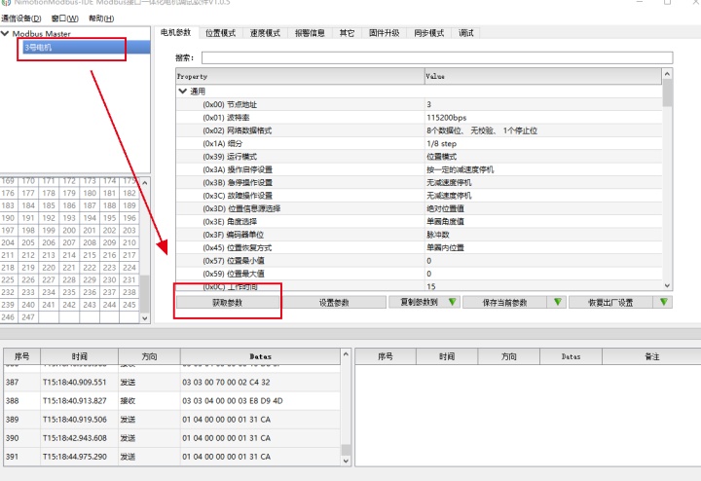
Task: Sort the log by 时间 column header
Action: 78,357
